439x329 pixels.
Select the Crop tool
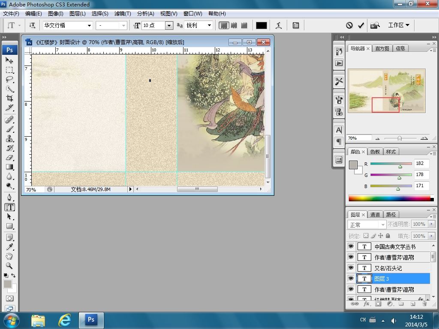[x=9, y=98]
